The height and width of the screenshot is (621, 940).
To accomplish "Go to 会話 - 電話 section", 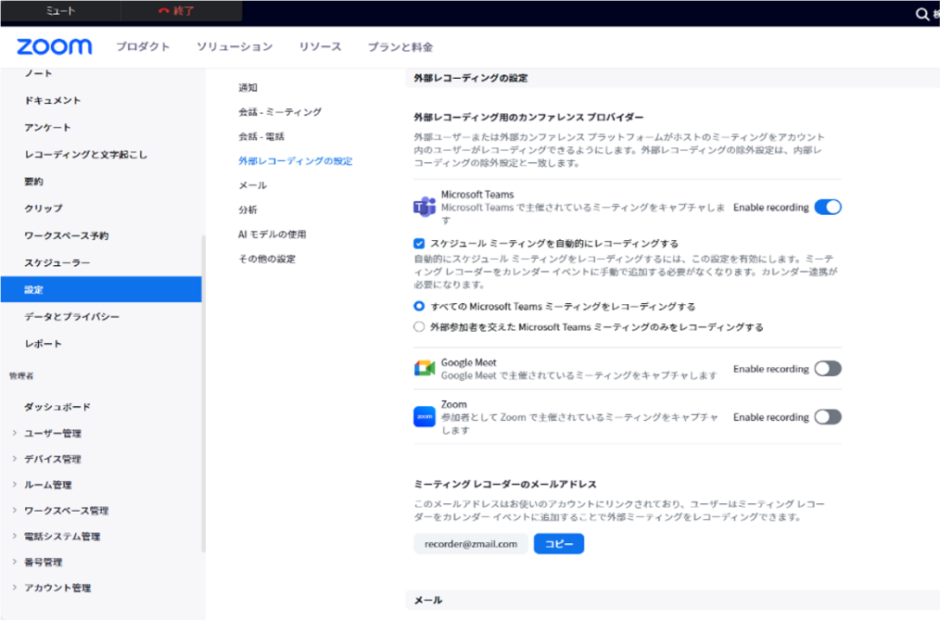I will pos(260,136).
